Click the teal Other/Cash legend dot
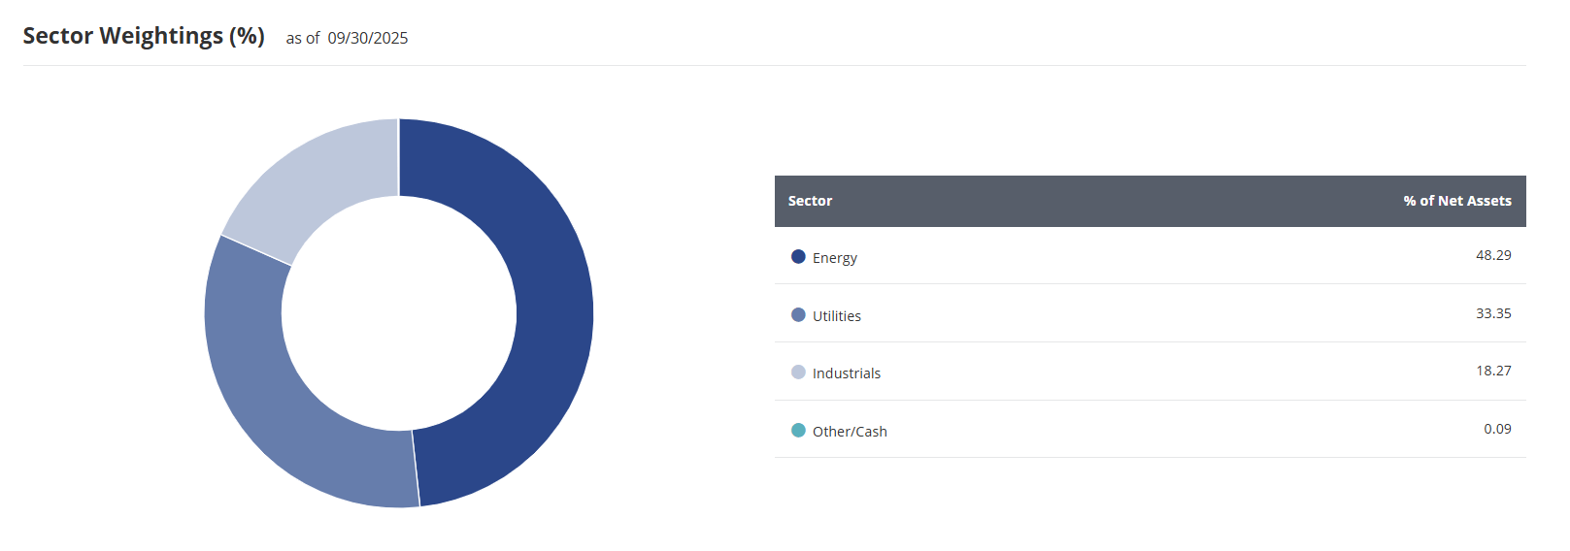The width and height of the screenshot is (1570, 551). pos(798,431)
